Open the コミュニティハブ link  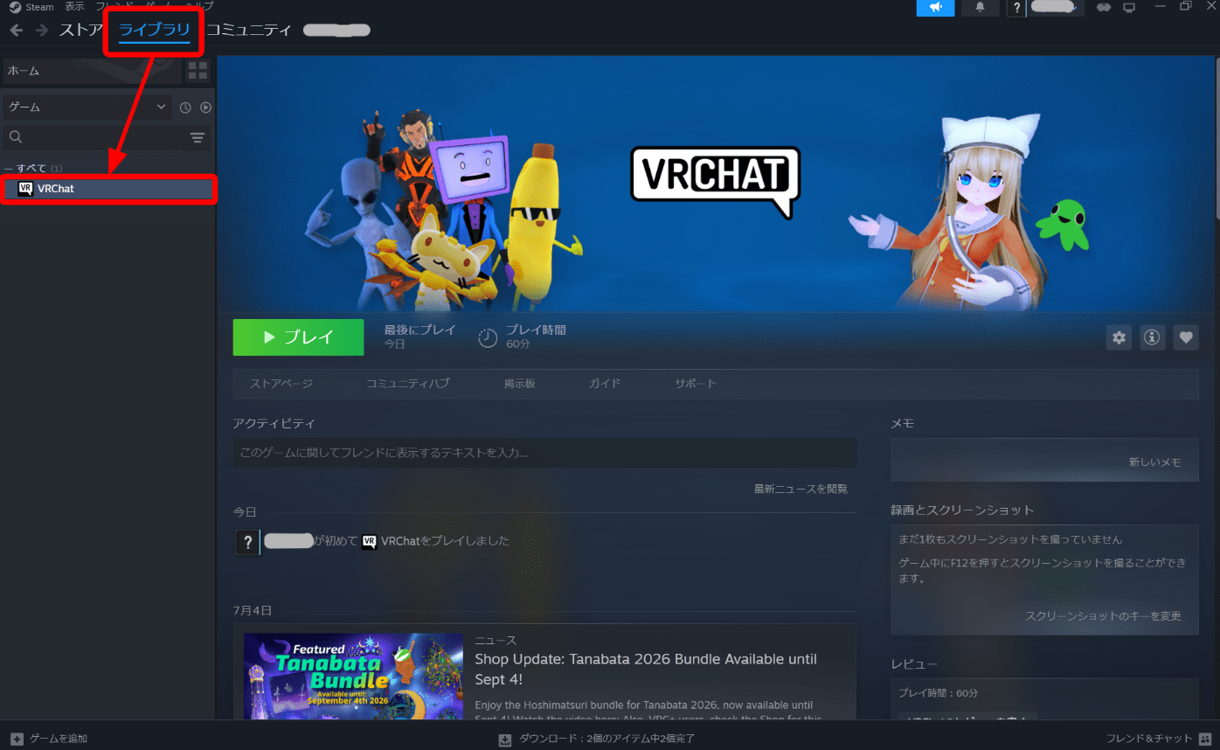408,384
